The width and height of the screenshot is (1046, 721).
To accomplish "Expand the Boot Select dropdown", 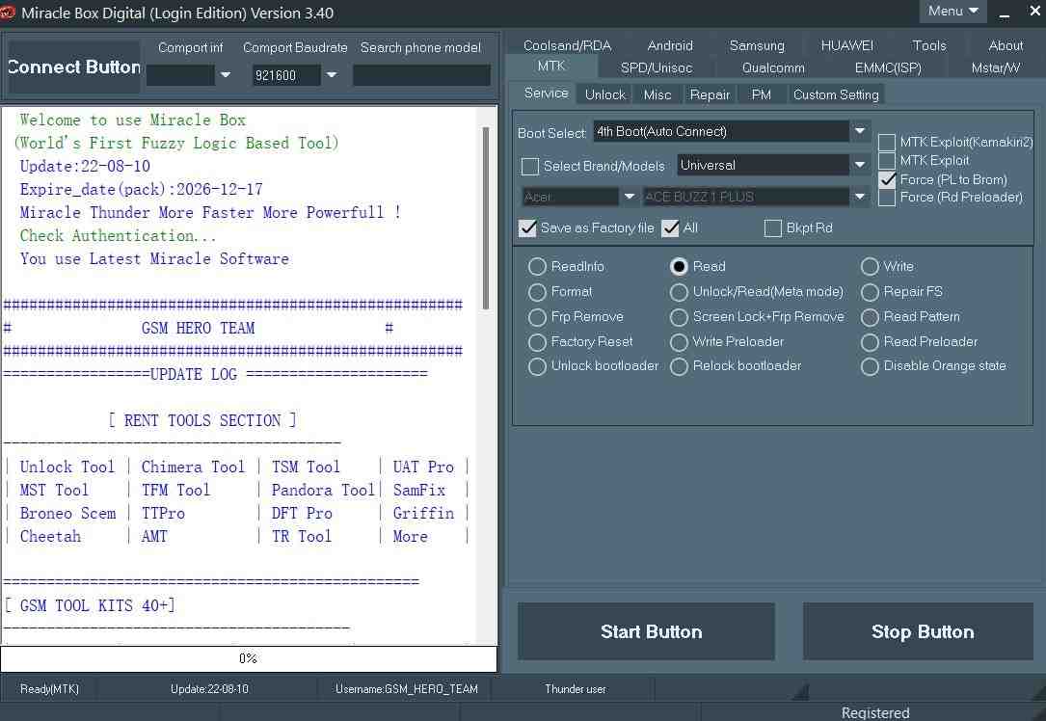I will (860, 131).
